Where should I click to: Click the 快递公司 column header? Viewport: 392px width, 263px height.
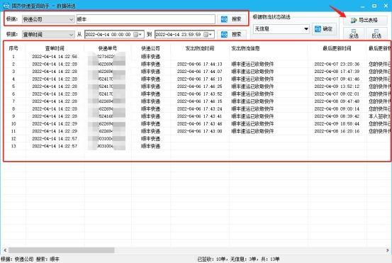150,48
